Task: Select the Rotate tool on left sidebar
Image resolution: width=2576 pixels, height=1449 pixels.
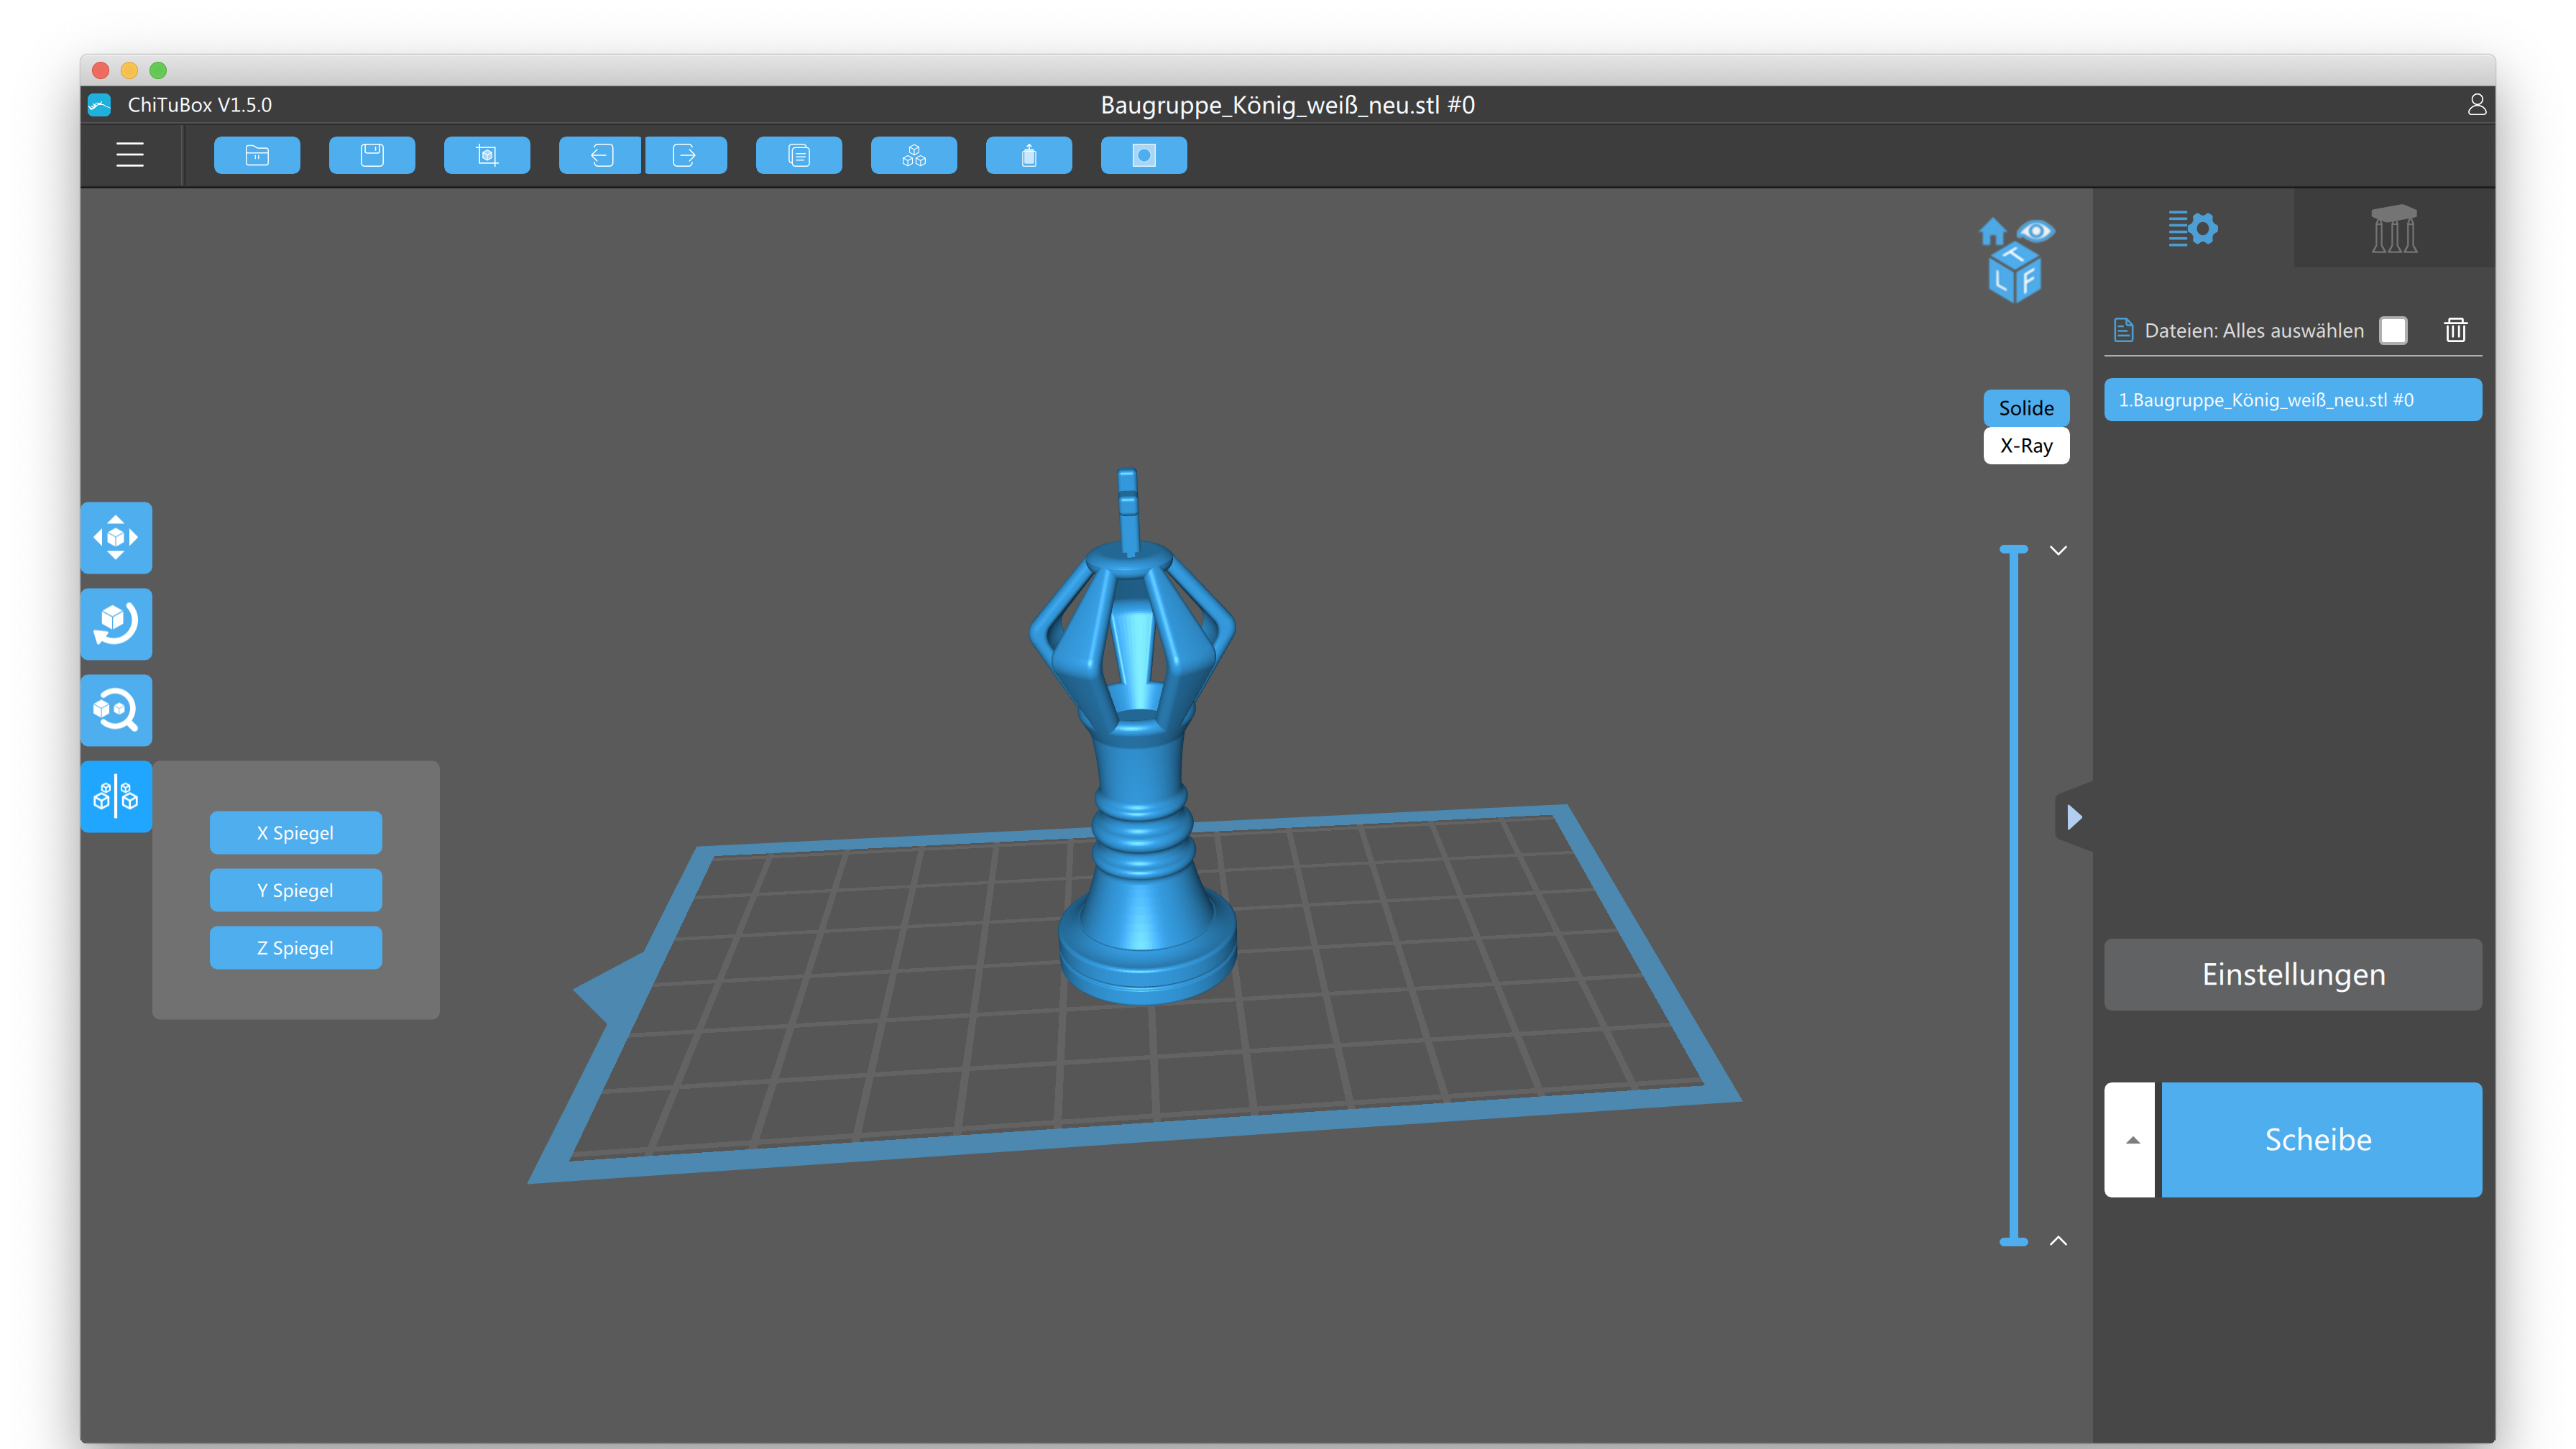Action: pyautogui.click(x=116, y=623)
